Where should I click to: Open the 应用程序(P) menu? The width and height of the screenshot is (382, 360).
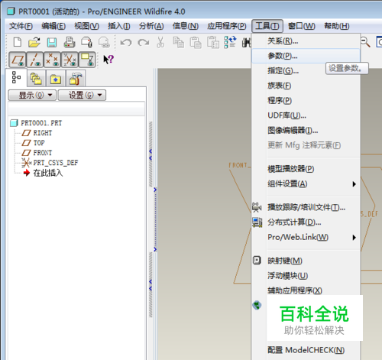tap(227, 26)
